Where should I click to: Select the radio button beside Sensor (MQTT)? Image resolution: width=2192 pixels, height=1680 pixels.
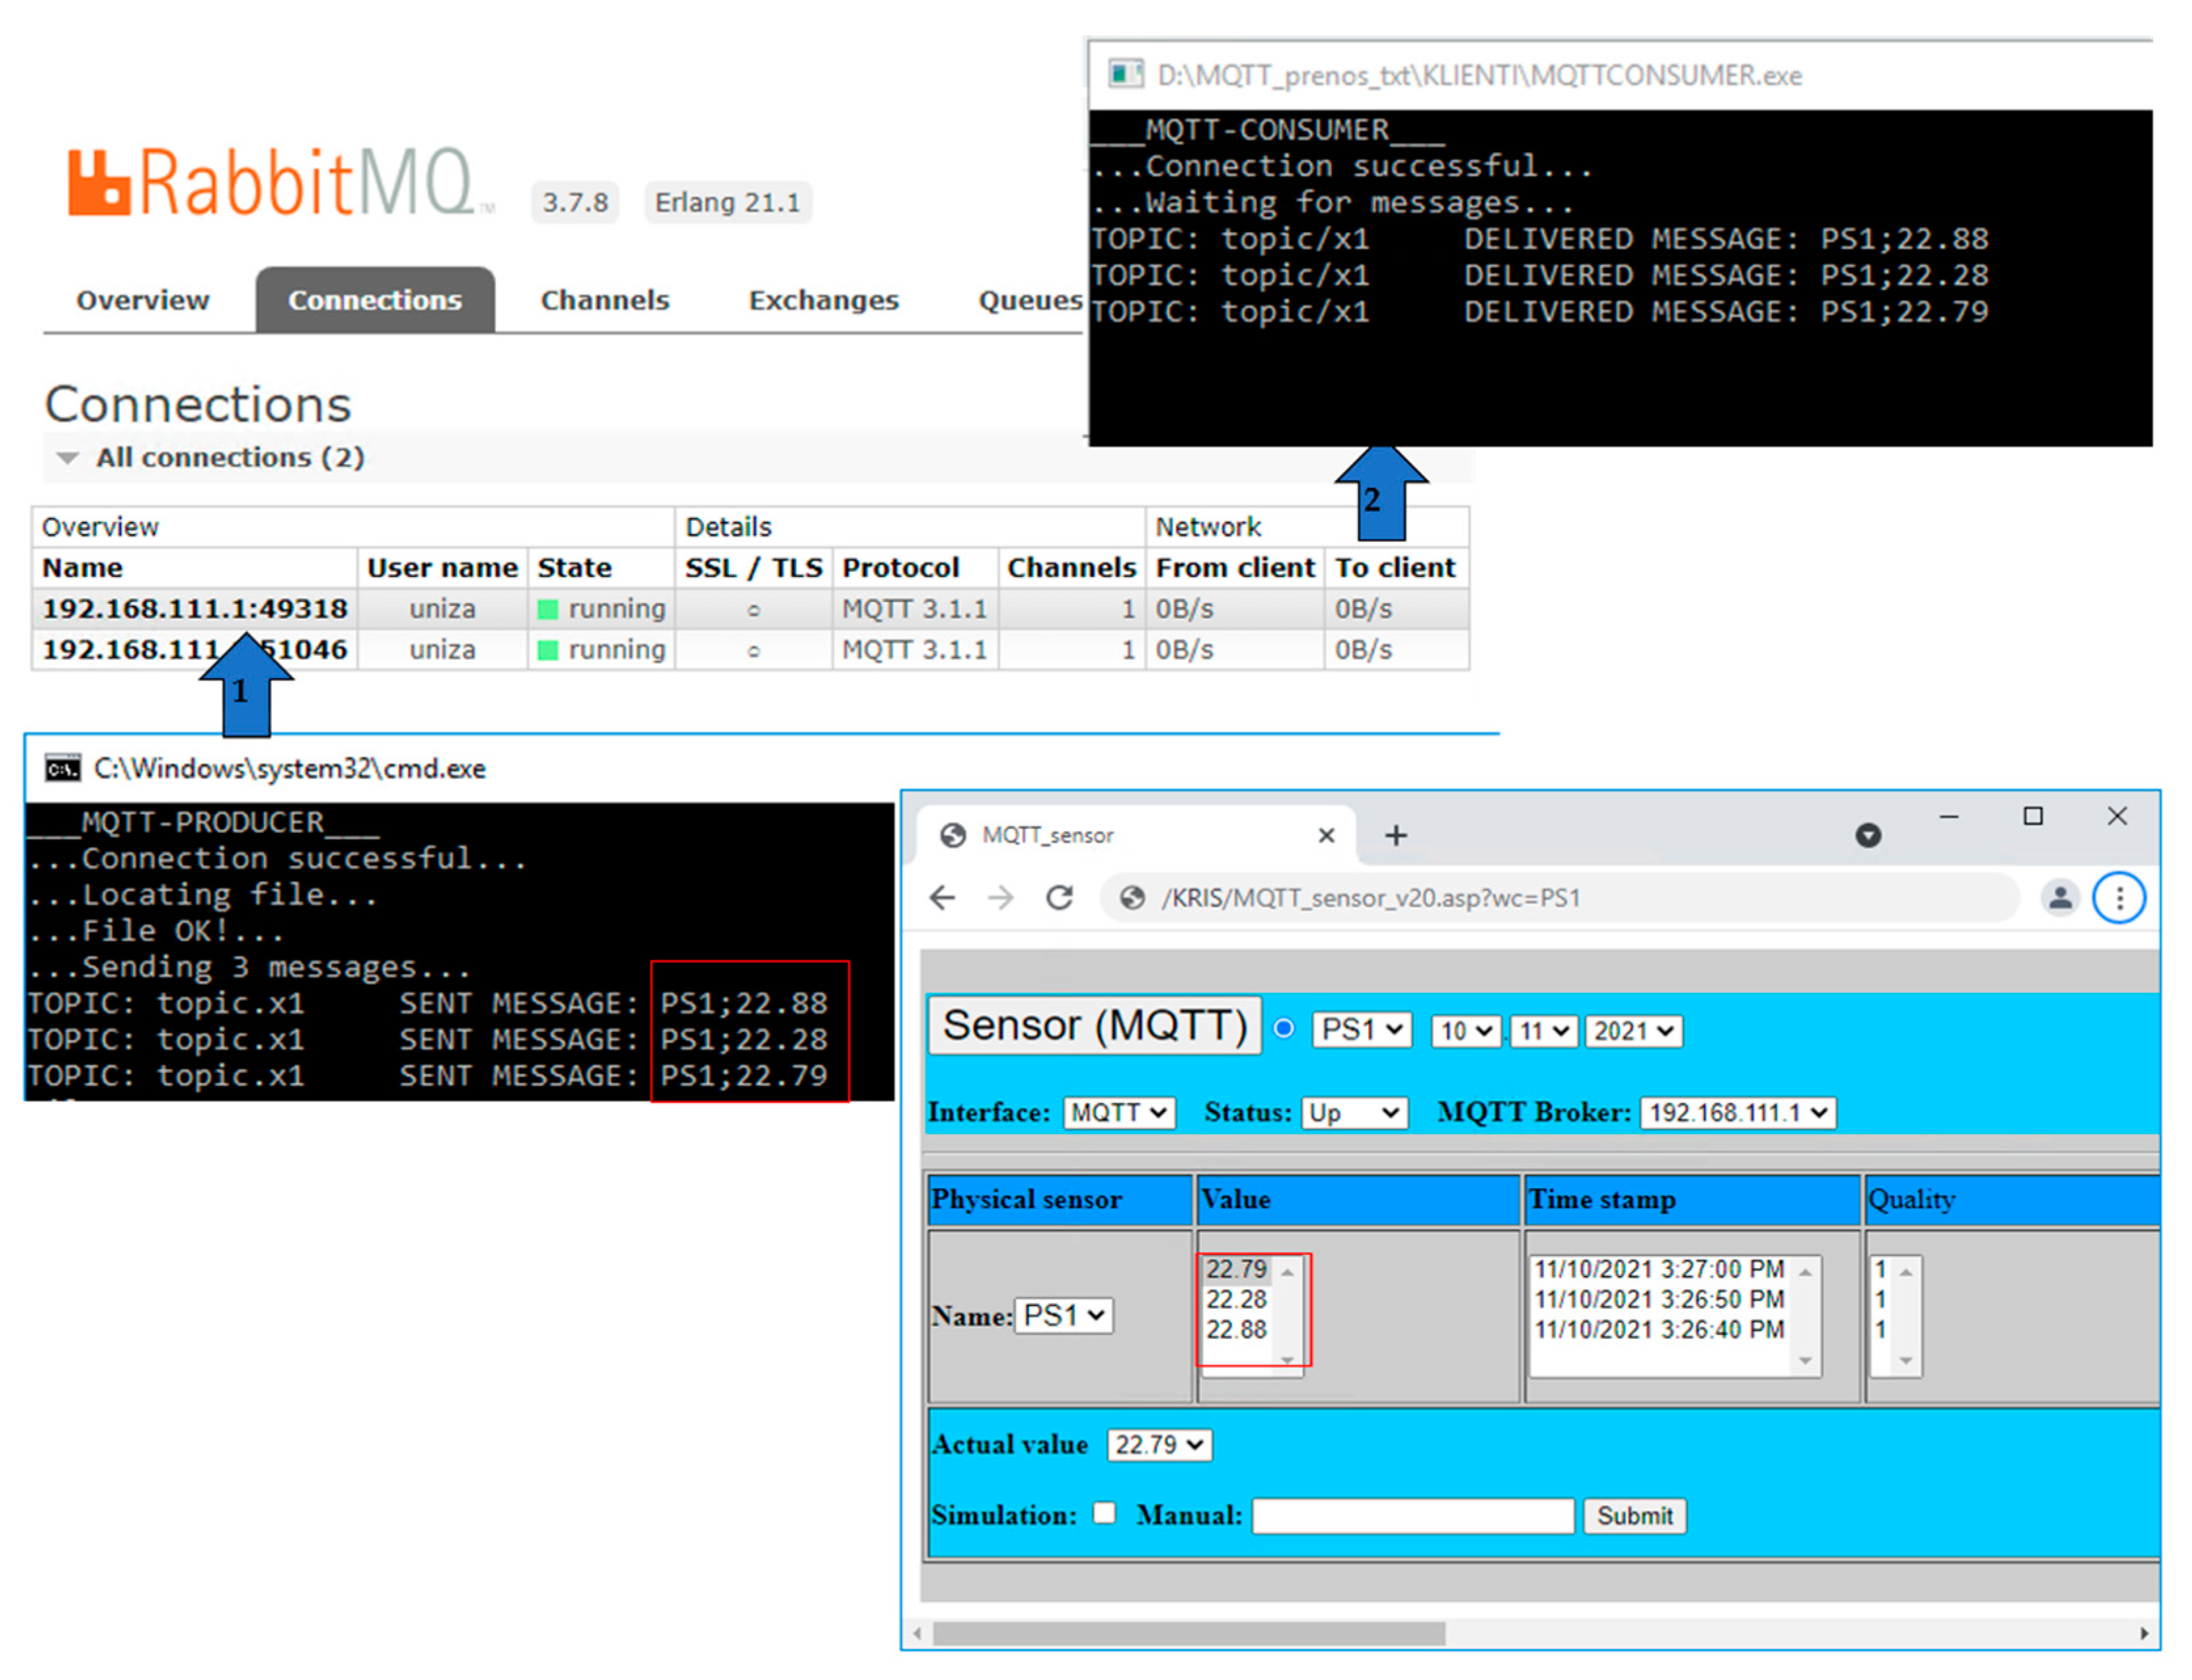[1284, 1028]
